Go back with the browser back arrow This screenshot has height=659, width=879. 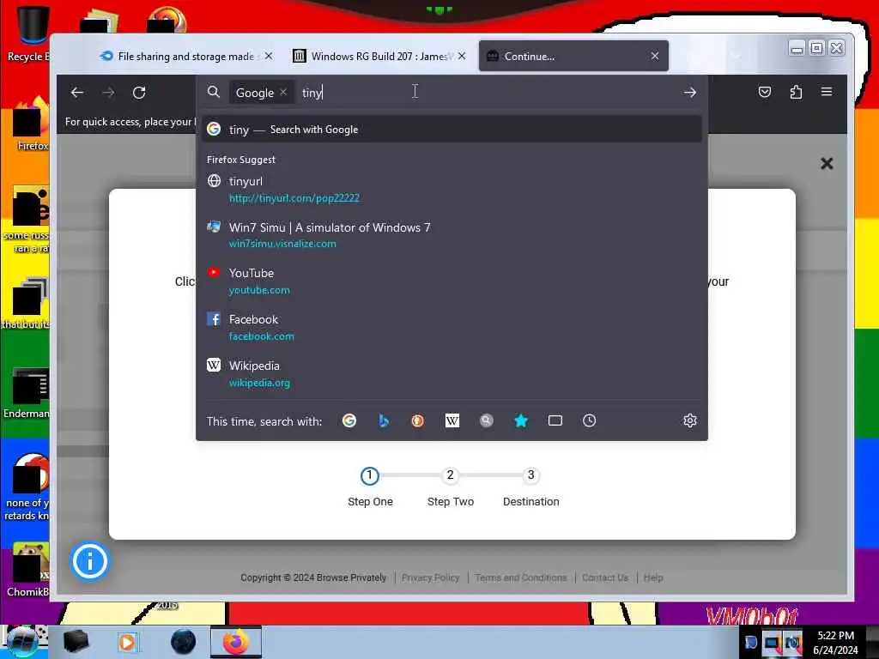(x=76, y=93)
